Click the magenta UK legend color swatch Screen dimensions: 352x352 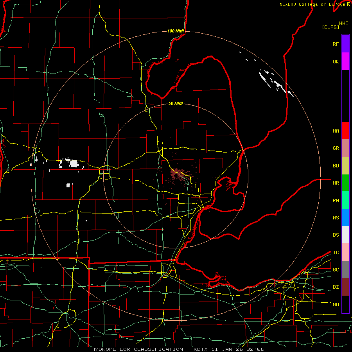345,61
